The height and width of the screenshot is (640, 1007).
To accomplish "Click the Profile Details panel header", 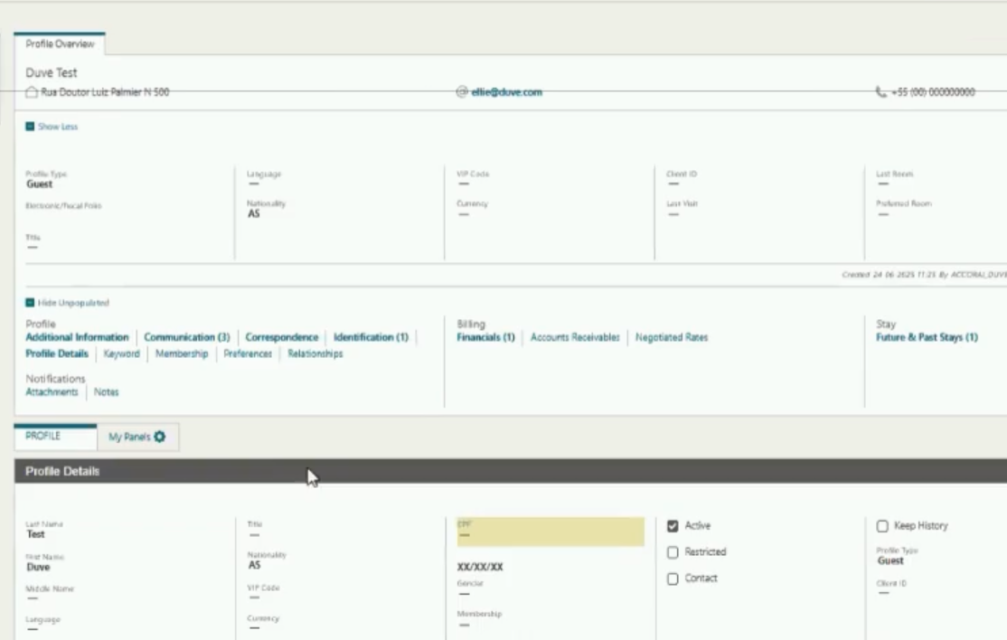I will 511,471.
